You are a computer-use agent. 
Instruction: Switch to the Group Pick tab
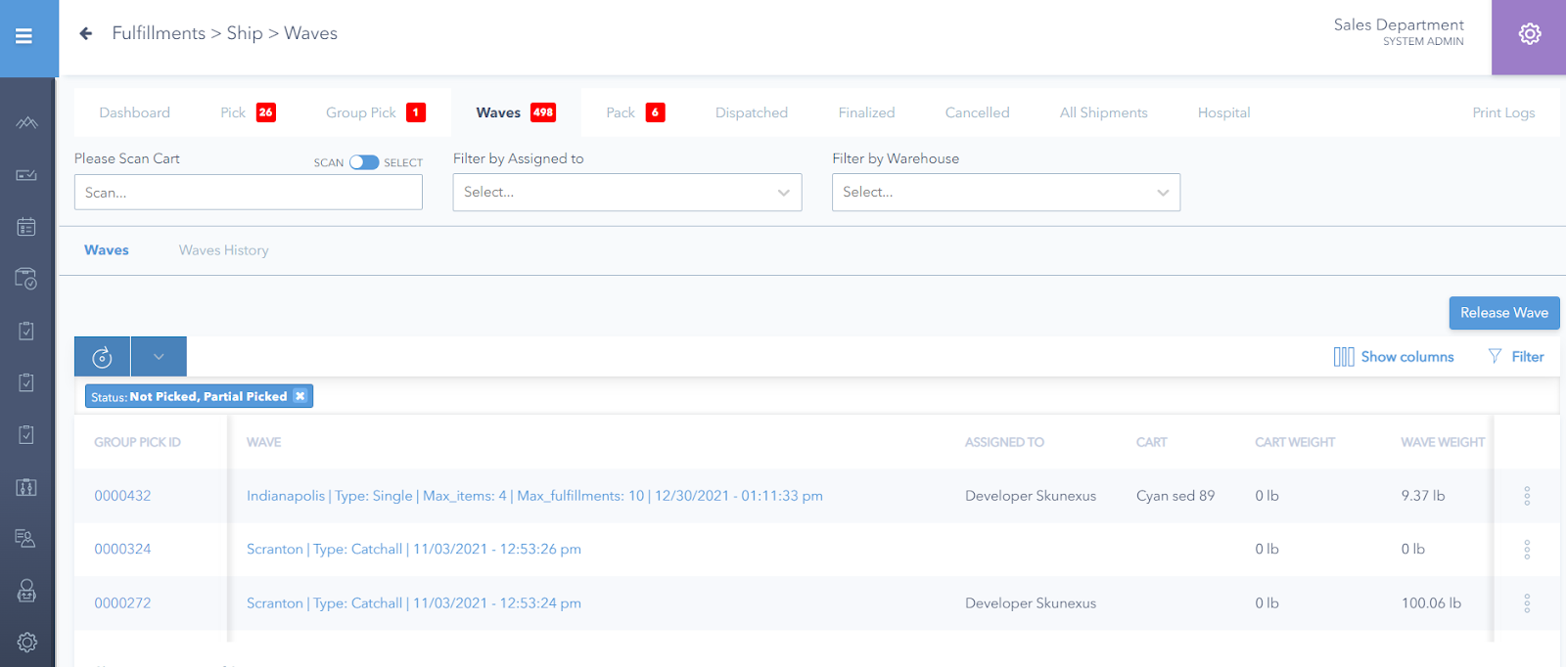click(376, 112)
